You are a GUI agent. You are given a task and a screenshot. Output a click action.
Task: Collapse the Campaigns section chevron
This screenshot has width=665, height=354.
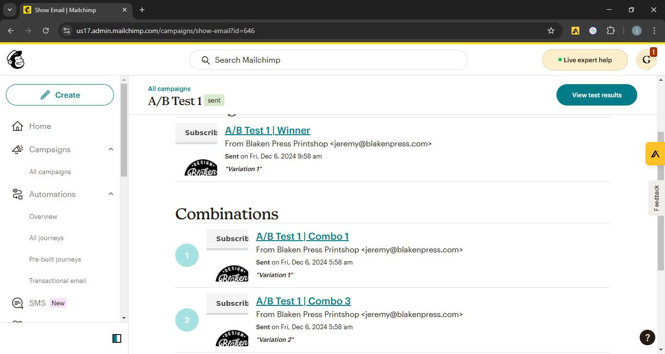(111, 149)
